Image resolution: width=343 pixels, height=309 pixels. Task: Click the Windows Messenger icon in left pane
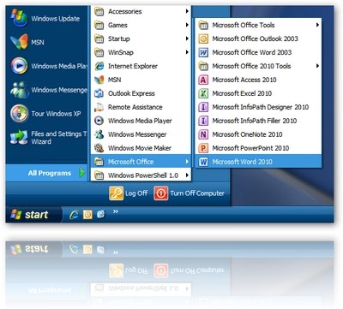(x=19, y=90)
